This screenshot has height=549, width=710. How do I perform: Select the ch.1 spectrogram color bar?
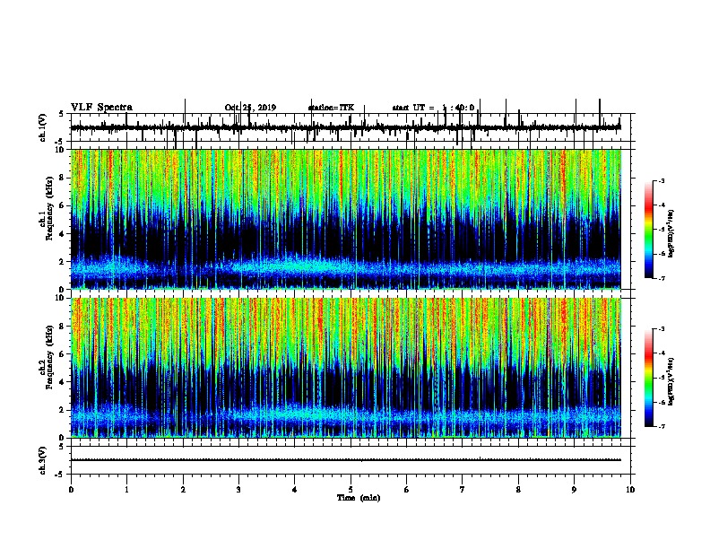pyautogui.click(x=648, y=230)
